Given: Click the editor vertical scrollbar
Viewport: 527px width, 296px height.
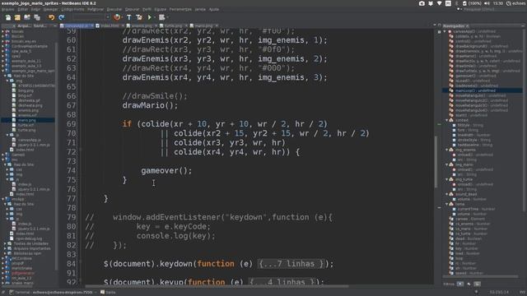Looking at the screenshot, I should (436, 162).
